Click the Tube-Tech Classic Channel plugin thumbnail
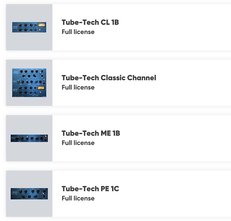Screen dimensions: 231x221 pyautogui.click(x=29, y=82)
